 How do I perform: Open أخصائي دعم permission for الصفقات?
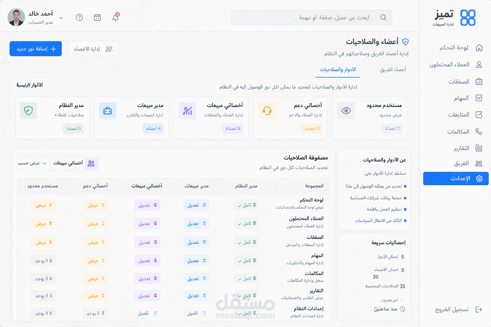coord(96,242)
